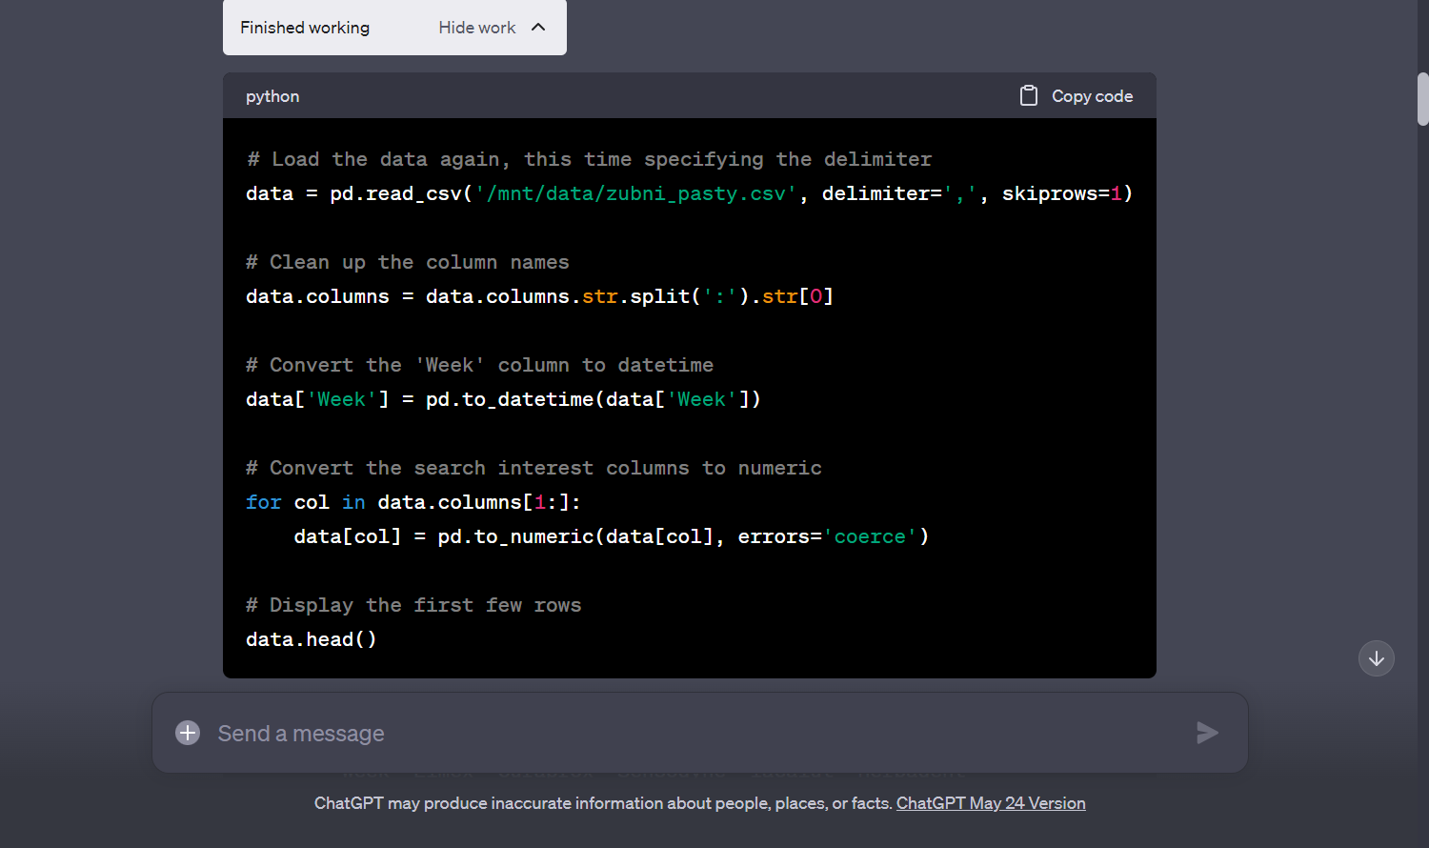Image resolution: width=1429 pixels, height=848 pixels.
Task: Click the pd.read_csv code line
Action: [x=689, y=193]
